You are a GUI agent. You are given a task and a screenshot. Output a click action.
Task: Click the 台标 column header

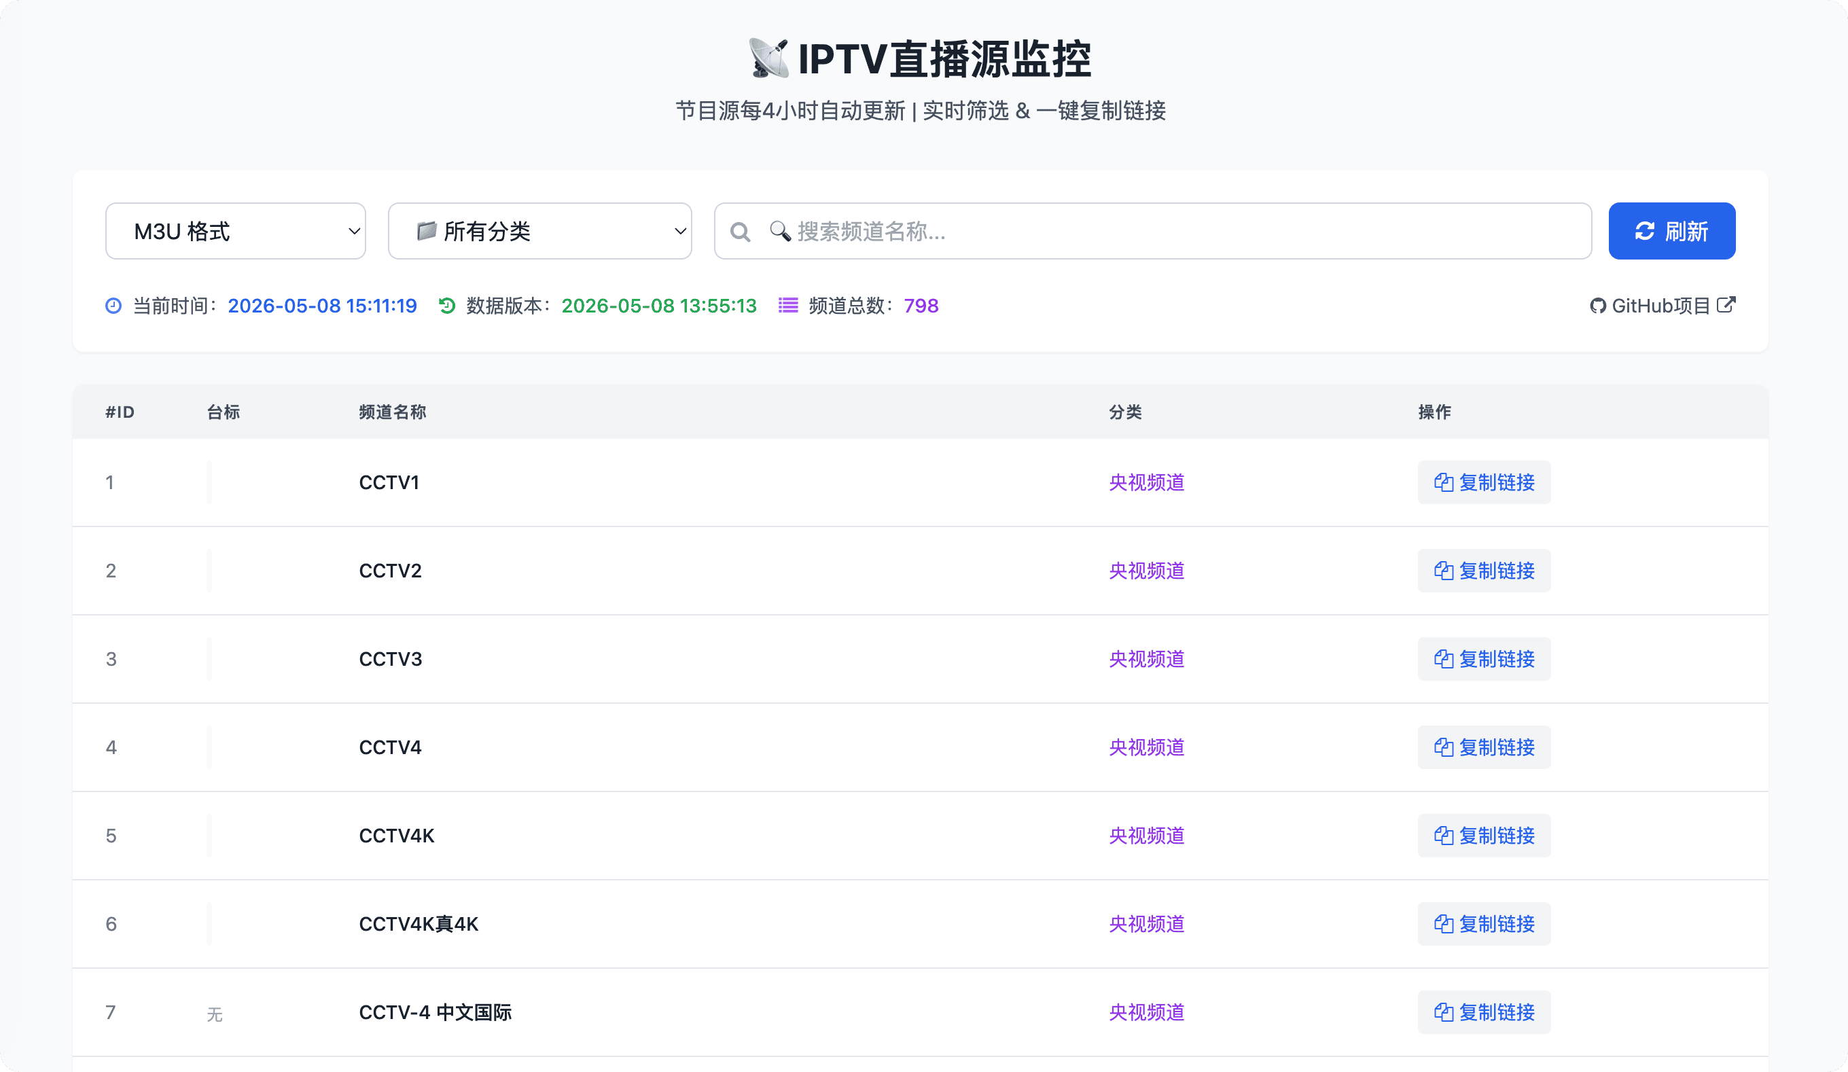click(x=224, y=412)
